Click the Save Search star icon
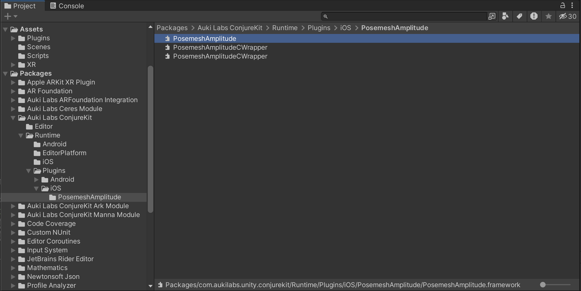This screenshot has width=581, height=291. click(549, 17)
